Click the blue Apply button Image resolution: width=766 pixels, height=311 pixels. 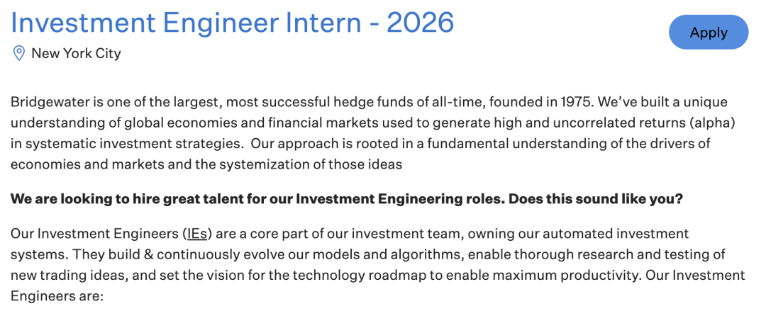click(x=709, y=32)
